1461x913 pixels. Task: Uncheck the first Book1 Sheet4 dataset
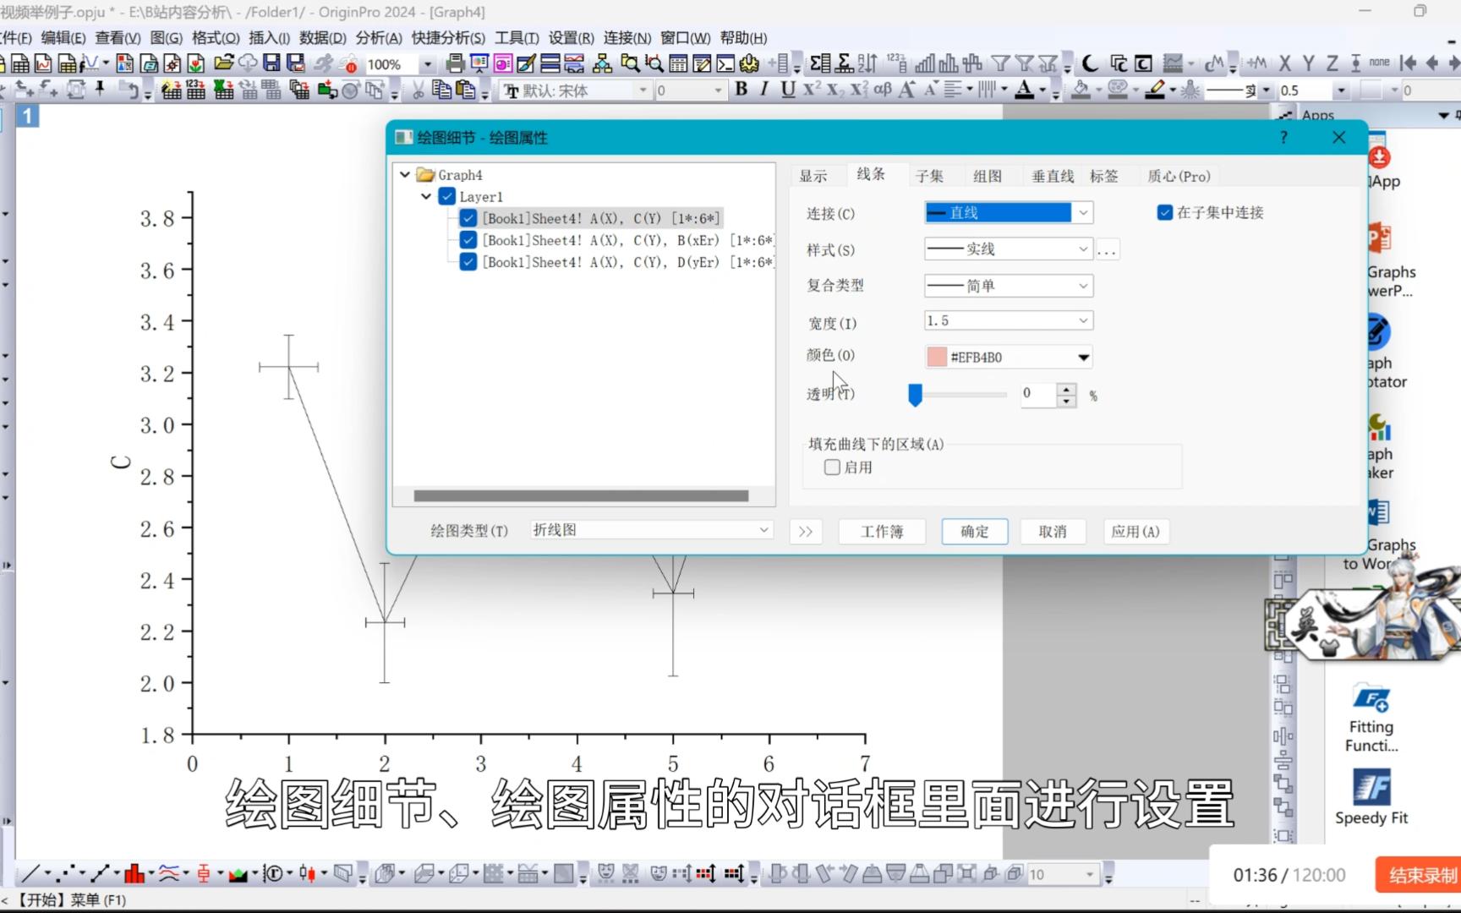coord(468,218)
